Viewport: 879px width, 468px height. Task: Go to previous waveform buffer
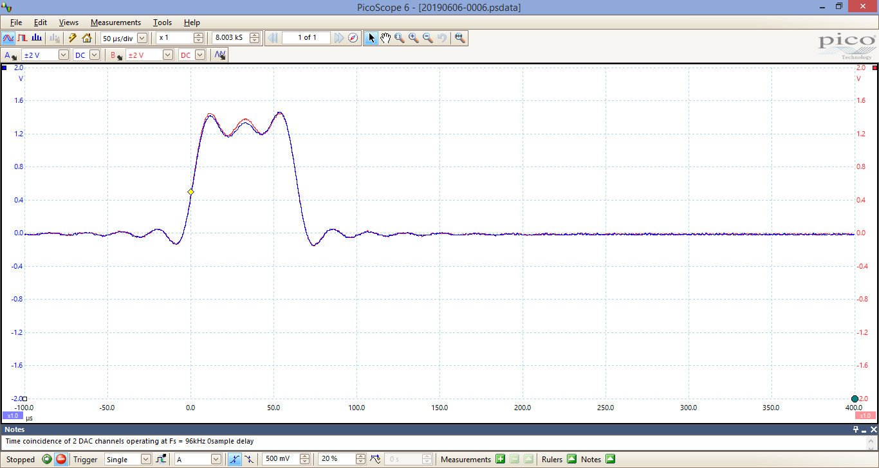(x=272, y=38)
